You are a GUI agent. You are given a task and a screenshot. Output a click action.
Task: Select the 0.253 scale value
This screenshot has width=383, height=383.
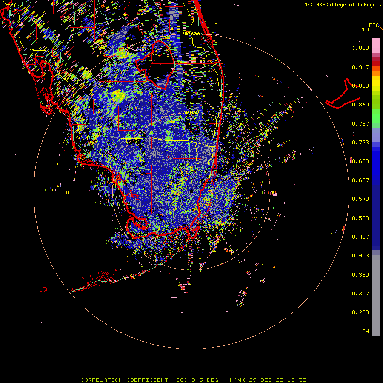(360, 312)
